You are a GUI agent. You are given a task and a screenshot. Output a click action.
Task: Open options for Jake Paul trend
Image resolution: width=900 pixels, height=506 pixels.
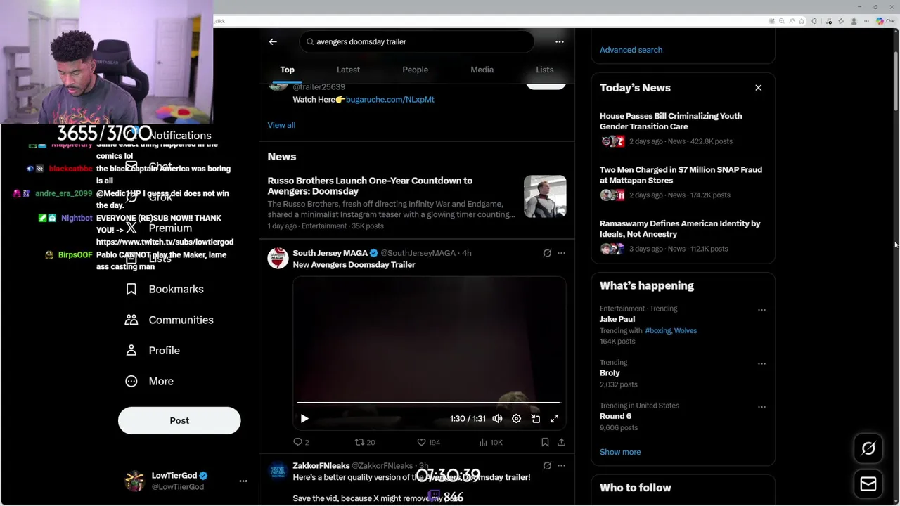point(761,310)
